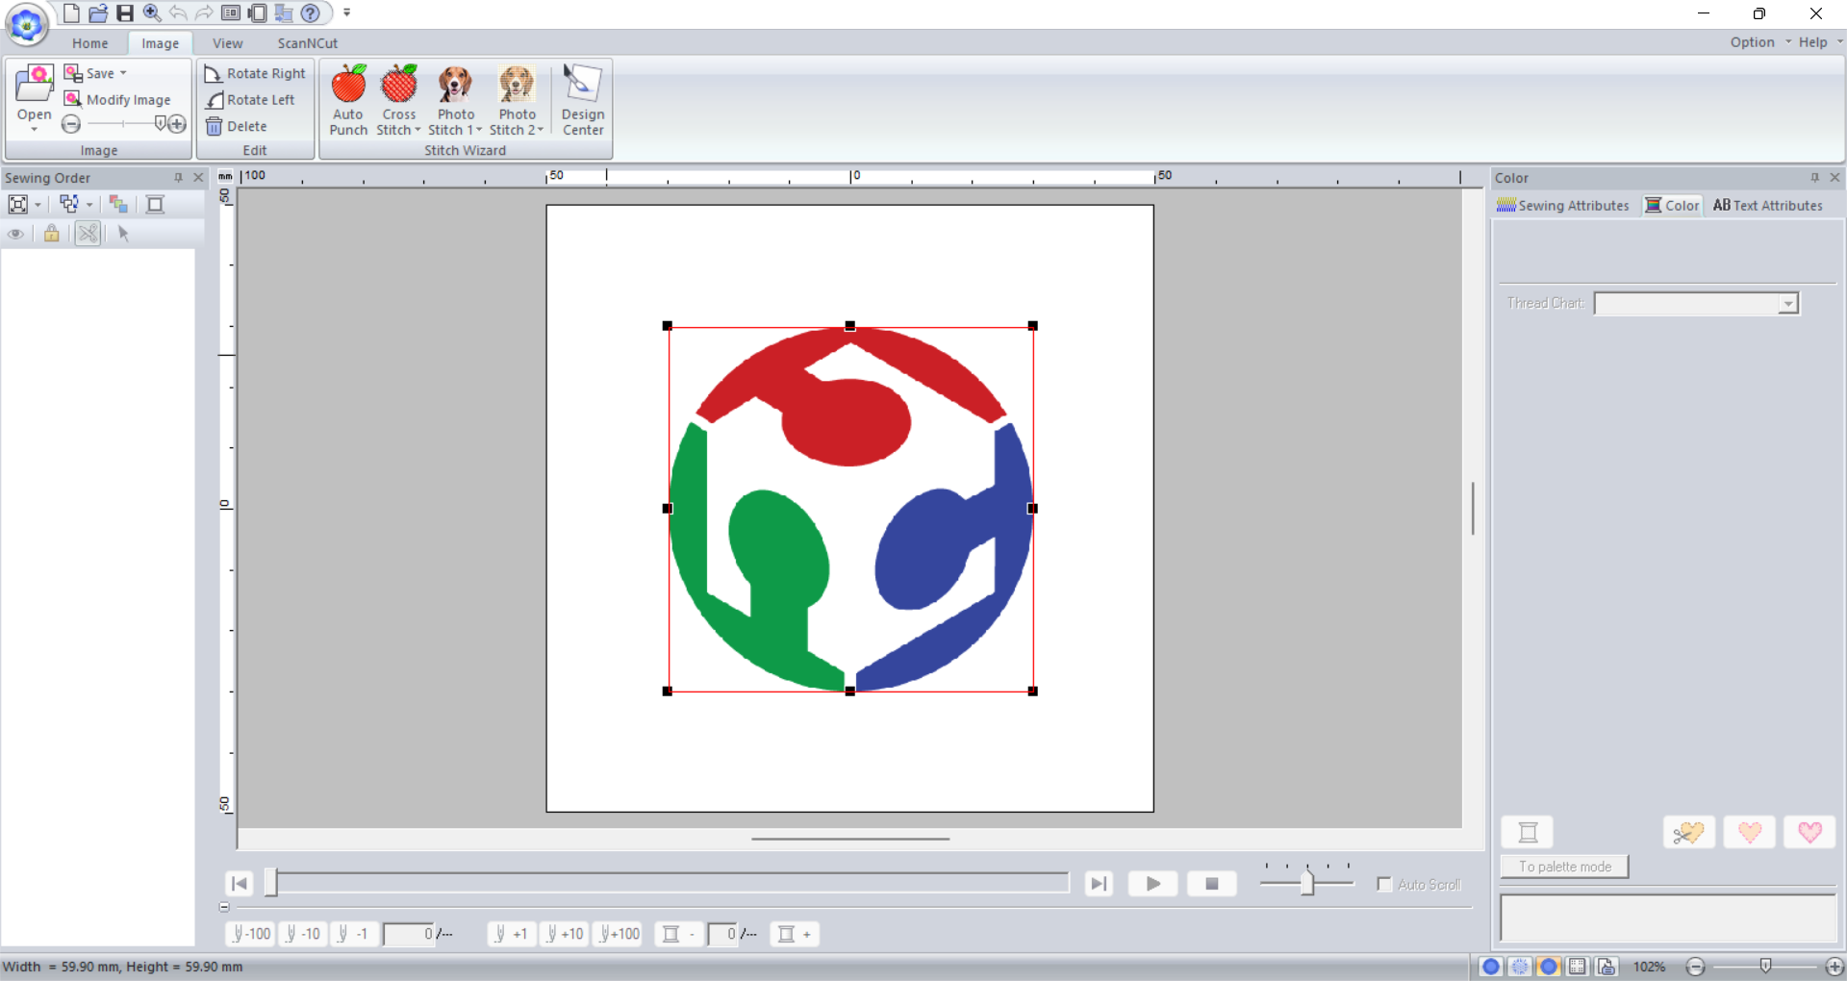The image size is (1847, 981).
Task: Open the Help question mark icon
Action: (x=310, y=13)
